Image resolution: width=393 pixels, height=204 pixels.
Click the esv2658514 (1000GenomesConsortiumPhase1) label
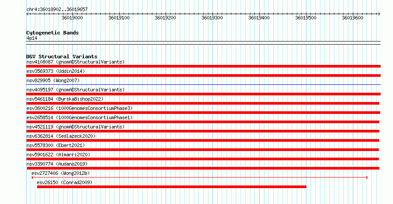(79, 117)
